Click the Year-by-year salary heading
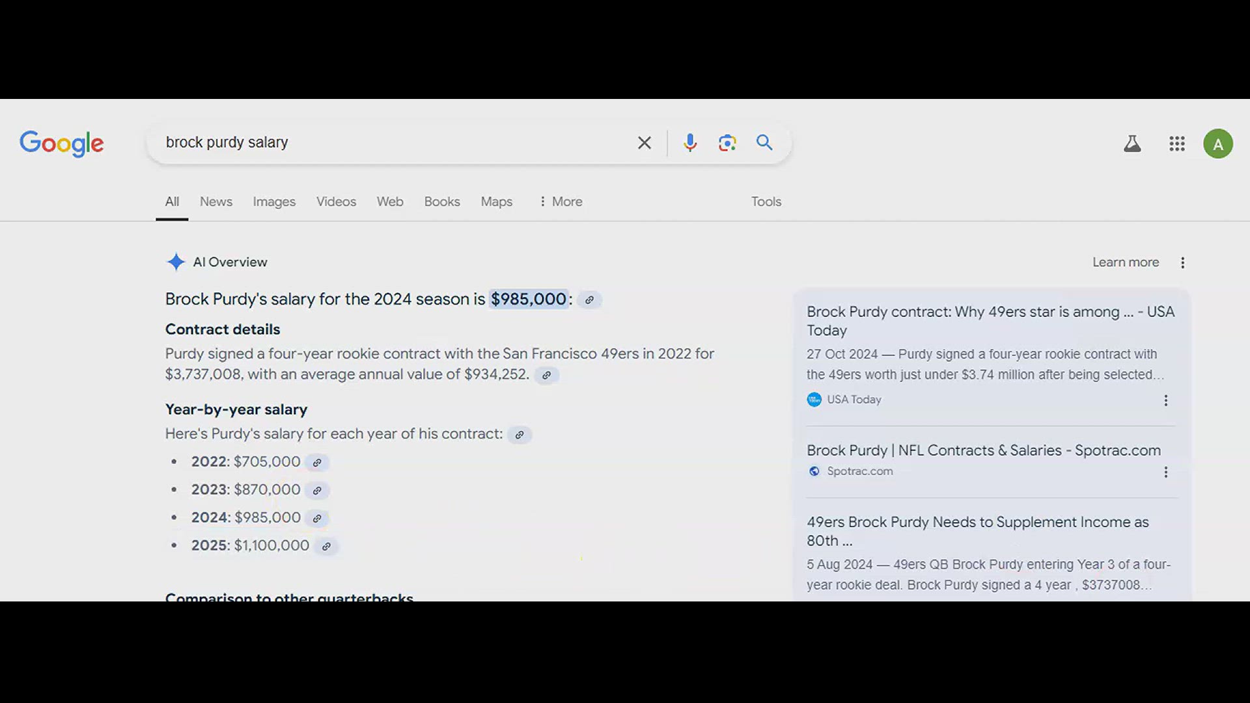The image size is (1250, 703). click(236, 409)
